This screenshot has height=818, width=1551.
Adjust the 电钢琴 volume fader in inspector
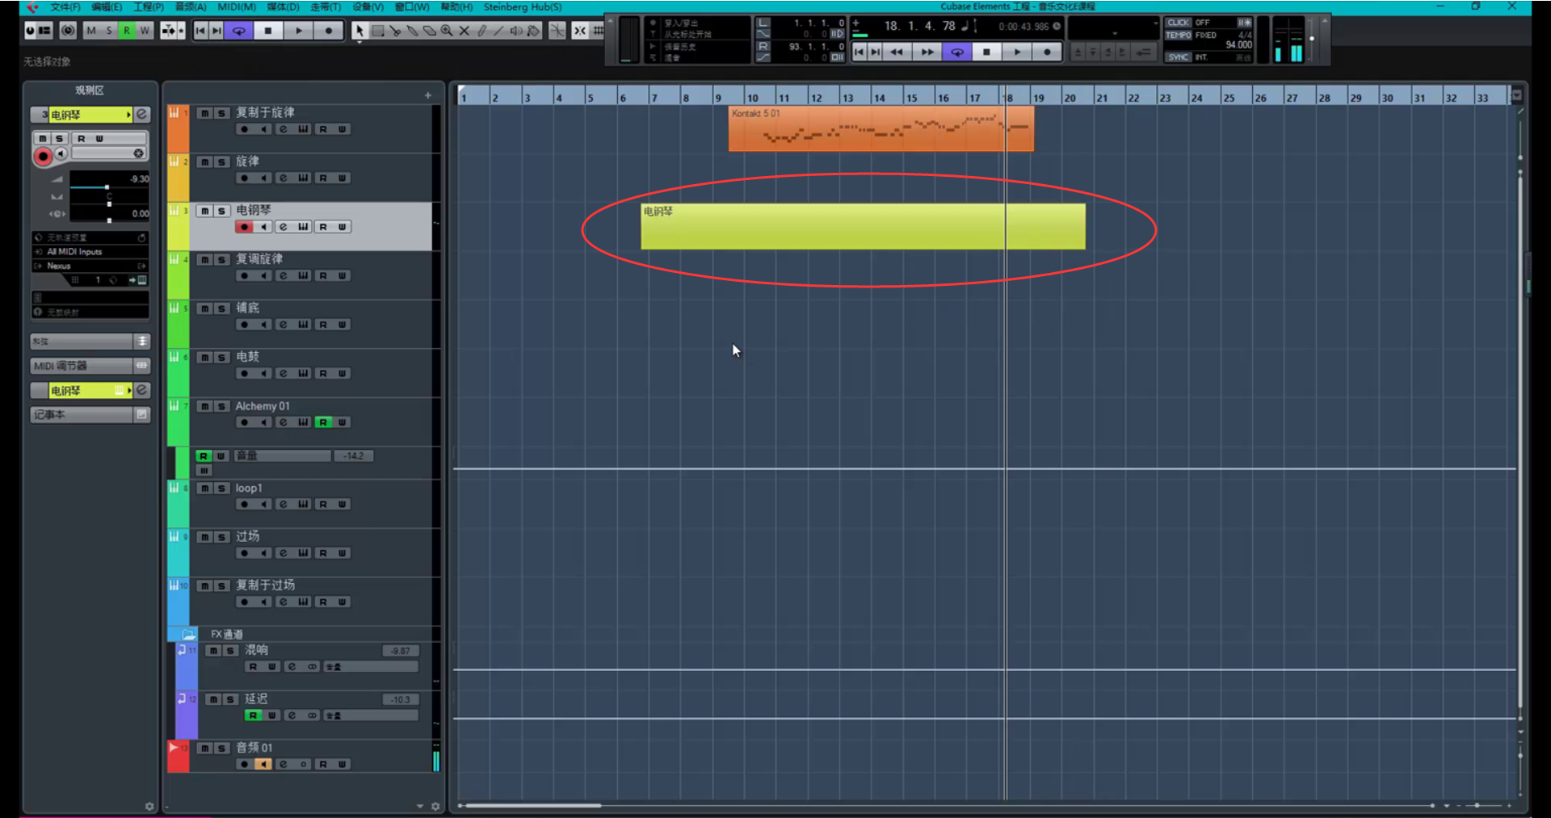[x=107, y=187]
